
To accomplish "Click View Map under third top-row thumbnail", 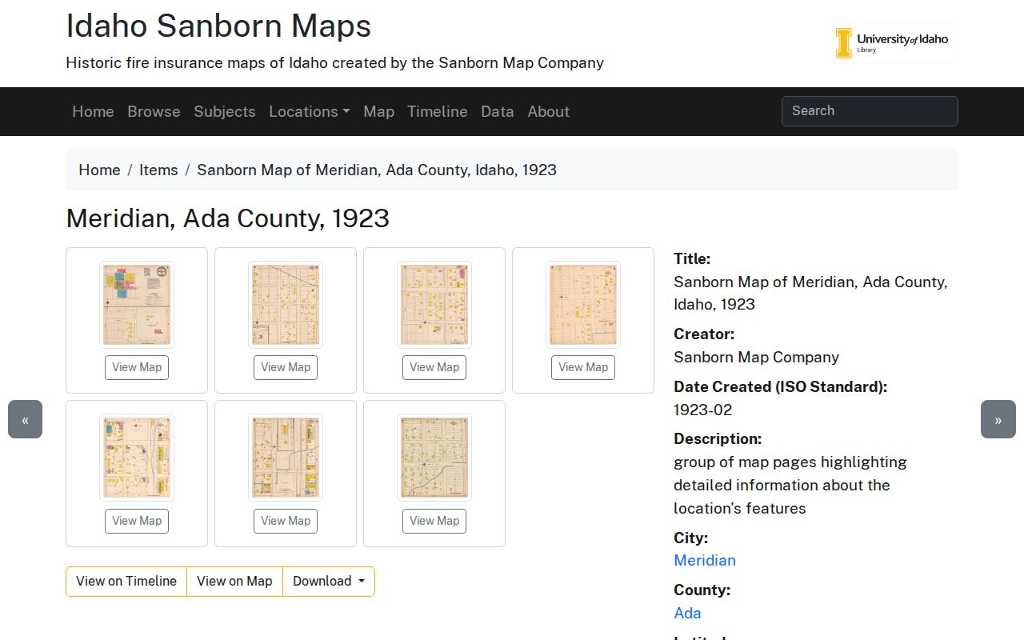I will point(434,367).
